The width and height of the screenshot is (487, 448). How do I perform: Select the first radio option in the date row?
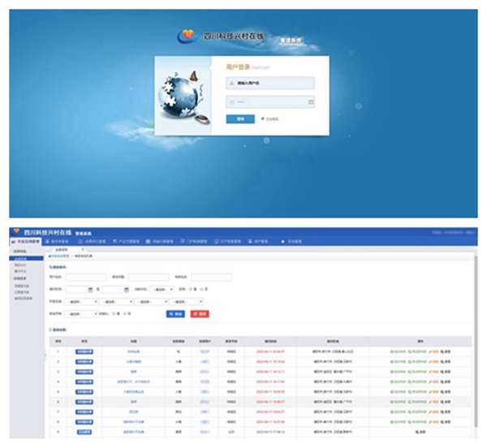pos(192,289)
